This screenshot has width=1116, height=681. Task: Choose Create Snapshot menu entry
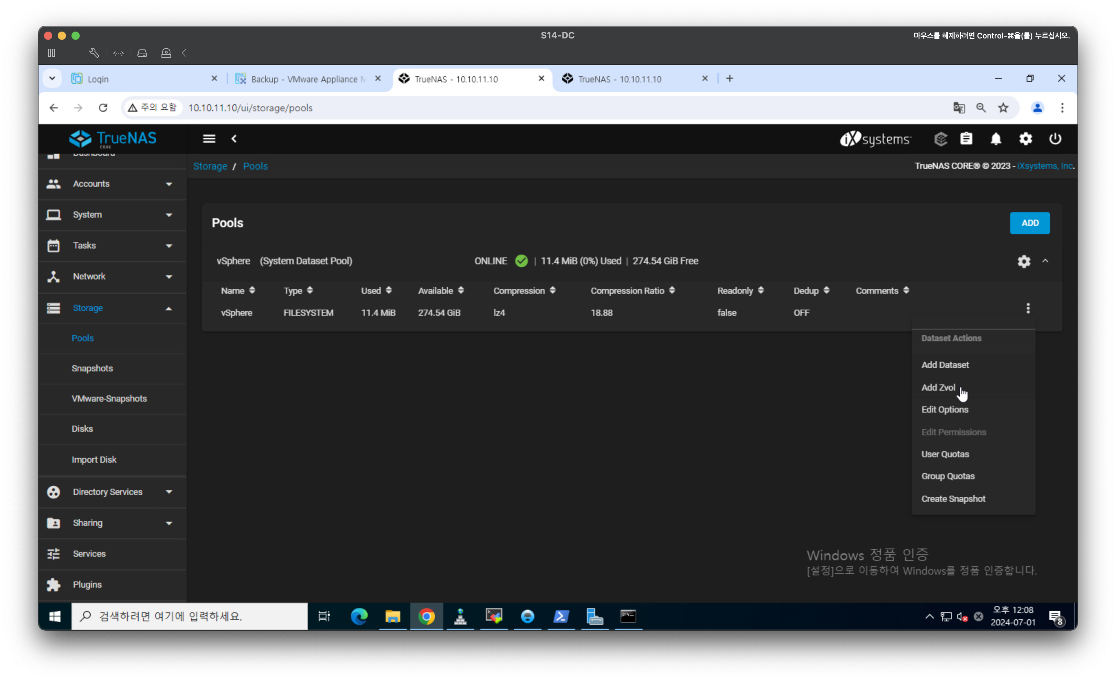click(x=953, y=499)
